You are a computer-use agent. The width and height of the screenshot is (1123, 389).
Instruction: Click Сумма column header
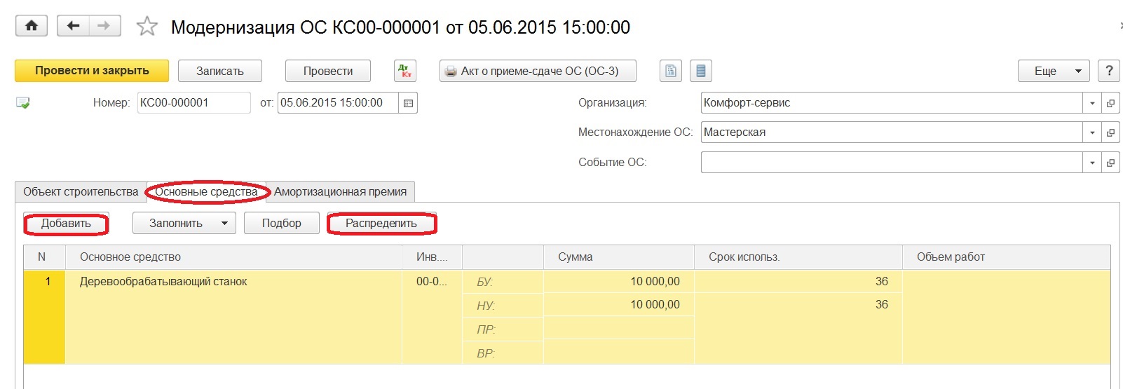tap(619, 257)
